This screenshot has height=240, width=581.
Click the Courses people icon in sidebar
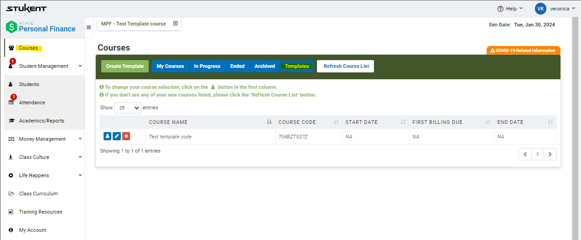click(x=11, y=48)
